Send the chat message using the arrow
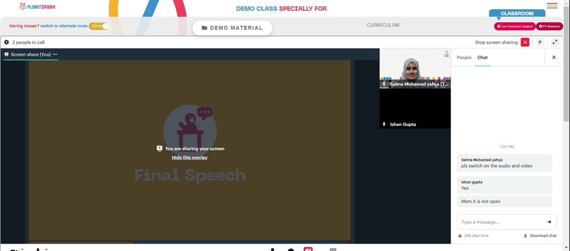The image size is (570, 251). click(x=549, y=222)
